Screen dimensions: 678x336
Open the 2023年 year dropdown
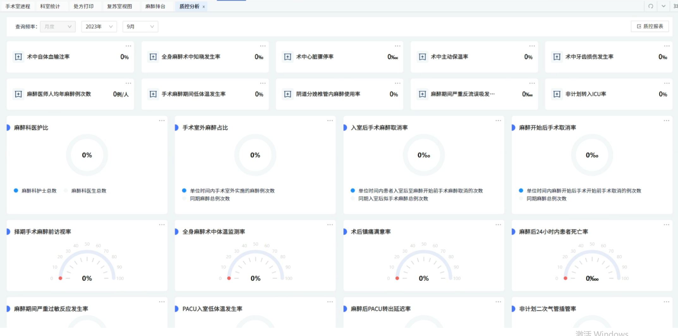point(99,27)
